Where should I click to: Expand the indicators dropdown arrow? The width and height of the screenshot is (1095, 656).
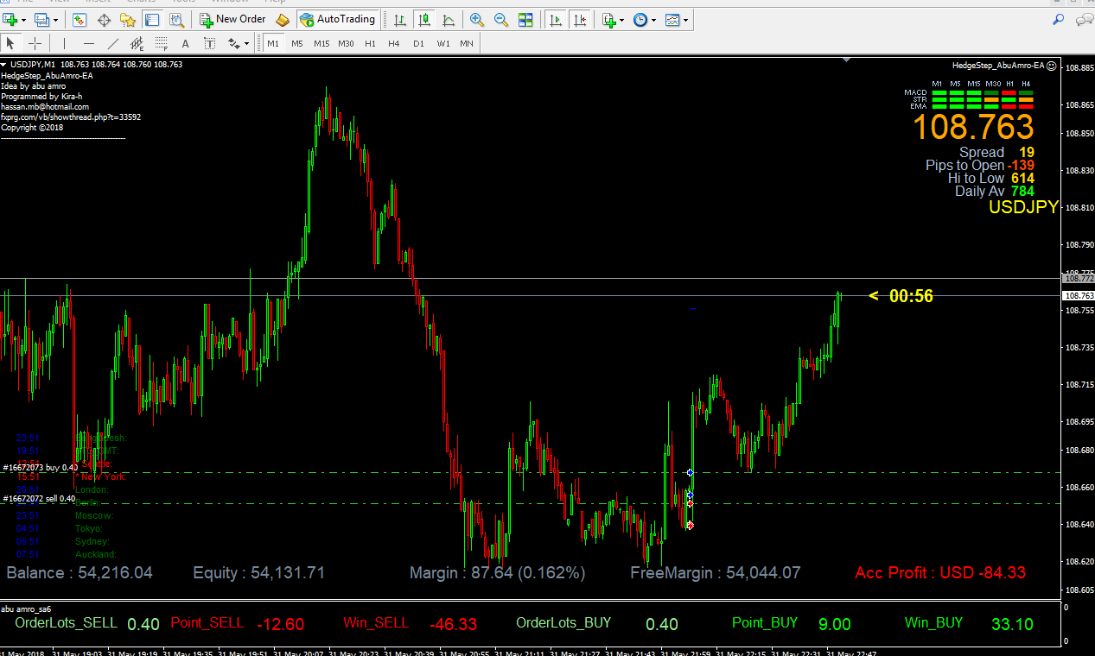click(x=622, y=19)
